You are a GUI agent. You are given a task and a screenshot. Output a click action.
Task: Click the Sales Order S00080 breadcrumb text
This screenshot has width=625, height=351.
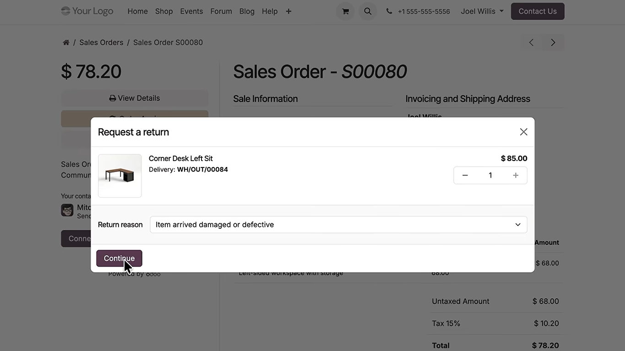click(168, 43)
